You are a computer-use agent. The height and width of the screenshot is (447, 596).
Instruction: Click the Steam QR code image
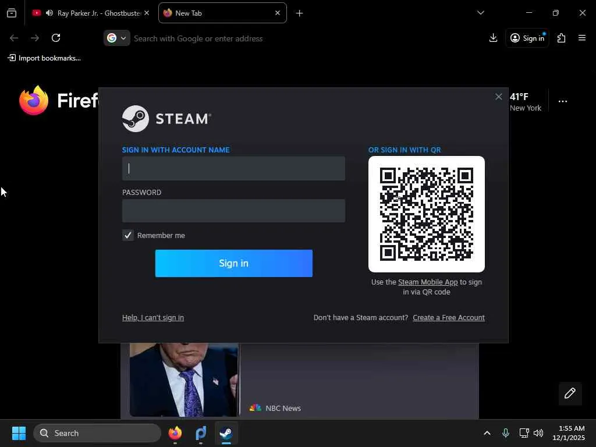pyautogui.click(x=427, y=214)
